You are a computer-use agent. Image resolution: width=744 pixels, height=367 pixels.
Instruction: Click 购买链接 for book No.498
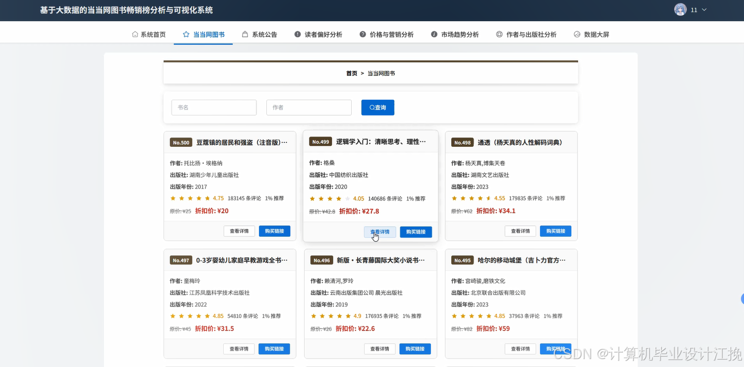tap(556, 231)
